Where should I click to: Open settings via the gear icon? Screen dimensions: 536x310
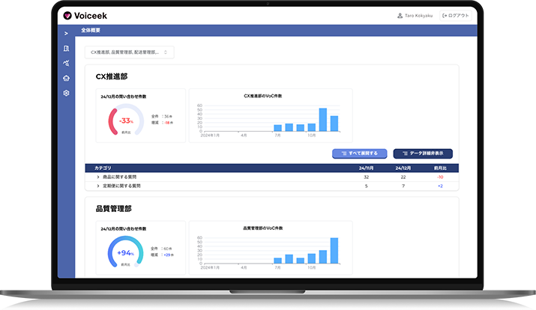tap(66, 93)
